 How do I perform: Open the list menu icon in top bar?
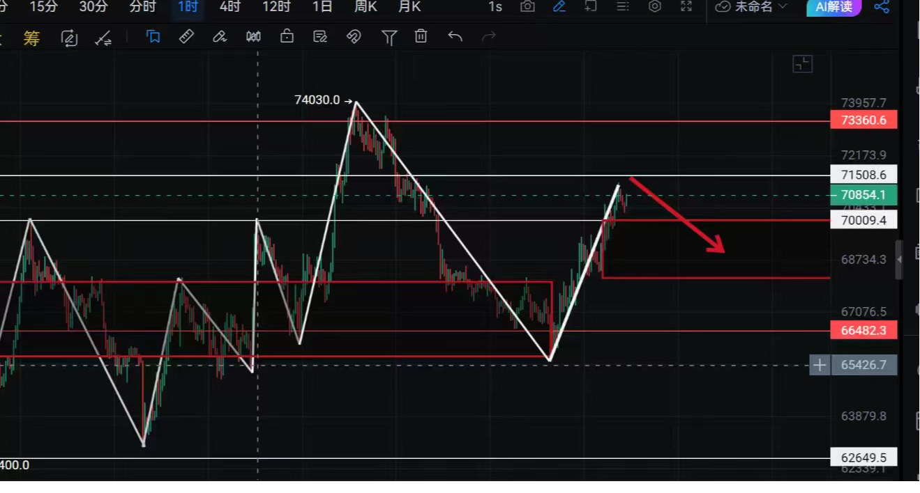pos(623,7)
